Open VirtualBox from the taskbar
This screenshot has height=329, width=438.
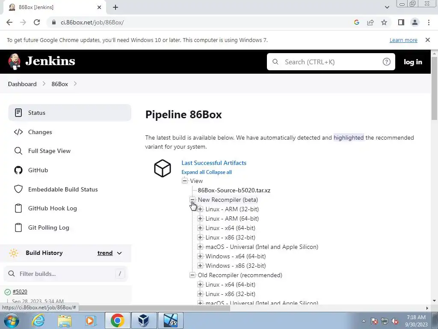(x=143, y=320)
